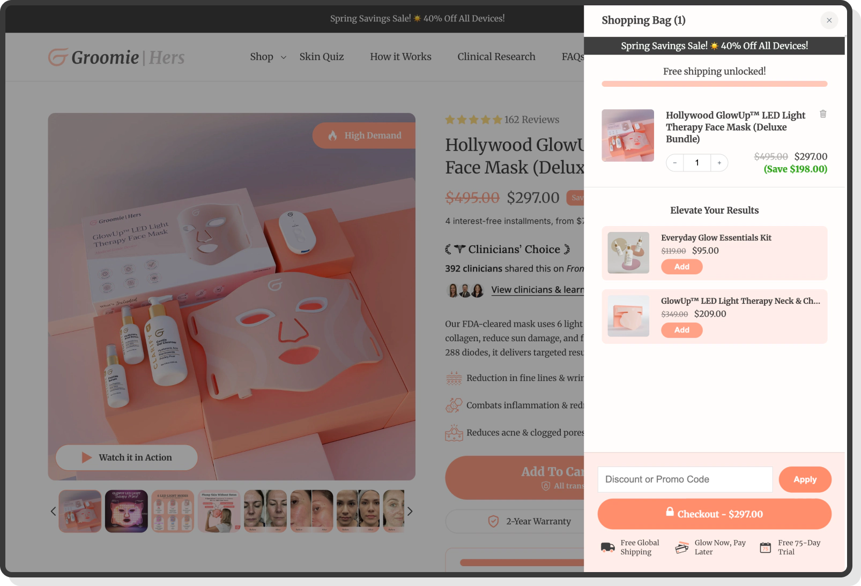The height and width of the screenshot is (586, 861).
Task: Click the calendar icon for Free 75-Day Trial
Action: pyautogui.click(x=765, y=546)
